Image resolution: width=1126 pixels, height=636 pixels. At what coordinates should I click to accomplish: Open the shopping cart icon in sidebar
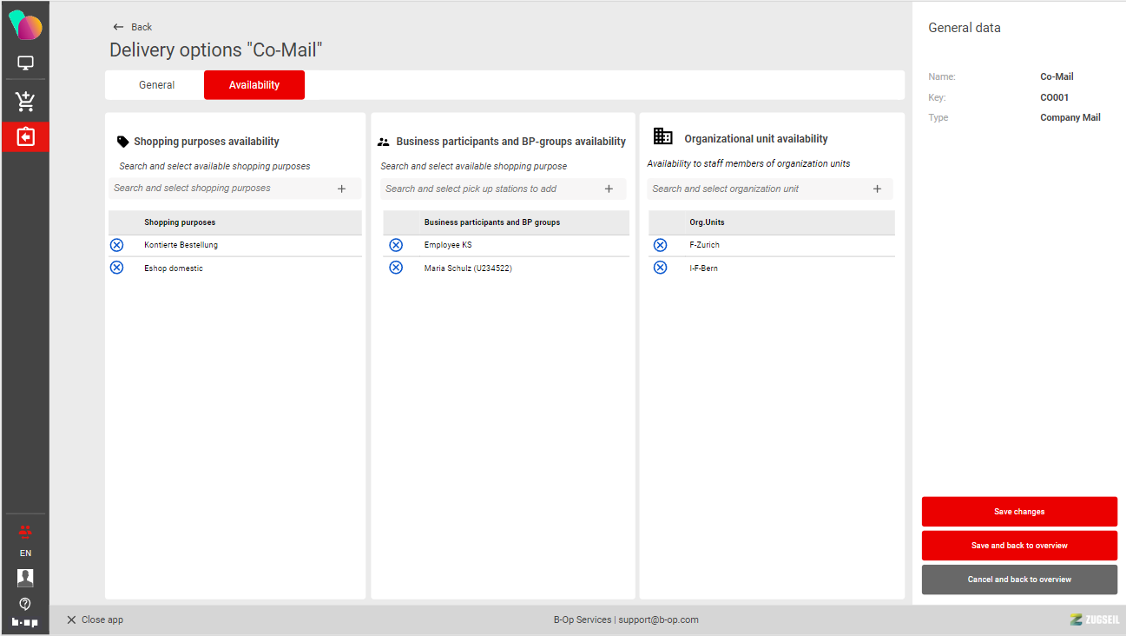pyautogui.click(x=25, y=102)
